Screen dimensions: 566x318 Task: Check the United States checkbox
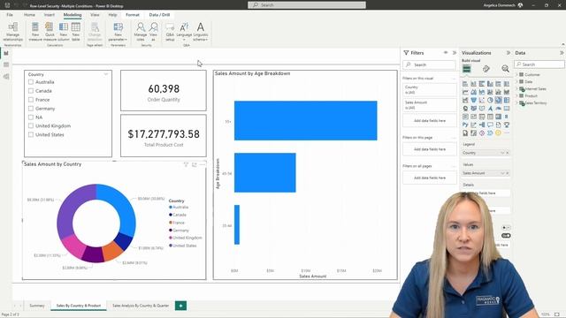pyautogui.click(x=31, y=134)
